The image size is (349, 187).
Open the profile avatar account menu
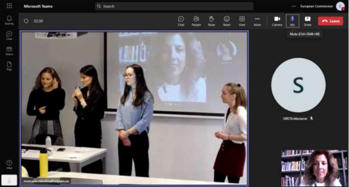[340, 6]
